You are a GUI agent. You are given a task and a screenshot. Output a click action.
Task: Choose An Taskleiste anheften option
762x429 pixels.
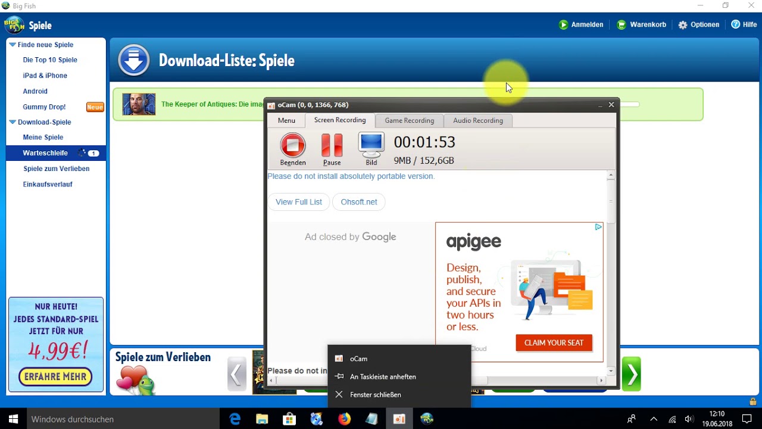[x=399, y=377]
